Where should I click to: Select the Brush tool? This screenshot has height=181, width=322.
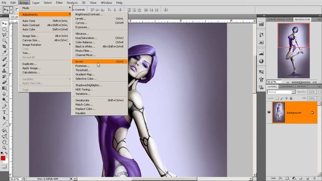[5, 65]
